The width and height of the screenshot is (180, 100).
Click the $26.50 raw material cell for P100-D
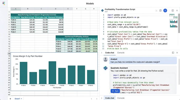pos(28,27)
